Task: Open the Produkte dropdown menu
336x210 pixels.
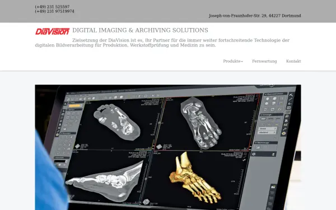Action: pos(233,61)
